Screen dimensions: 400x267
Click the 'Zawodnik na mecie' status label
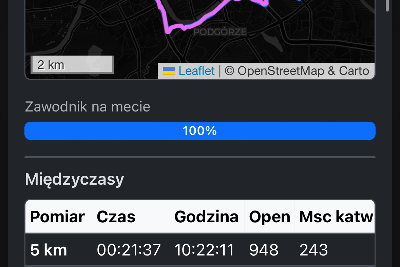(88, 107)
